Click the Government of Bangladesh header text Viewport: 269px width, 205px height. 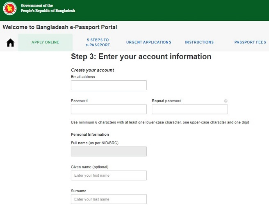tap(48, 8)
